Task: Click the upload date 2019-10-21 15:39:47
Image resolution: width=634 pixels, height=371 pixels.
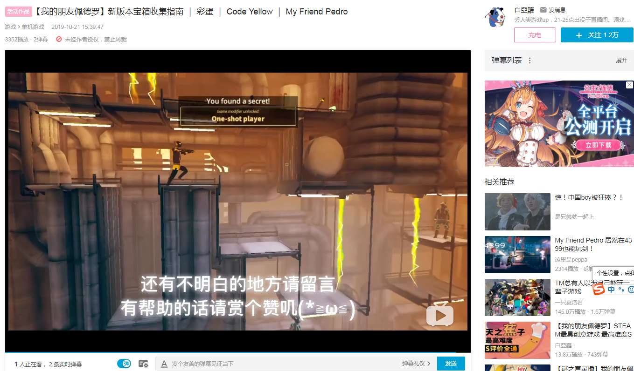Action: coord(77,27)
